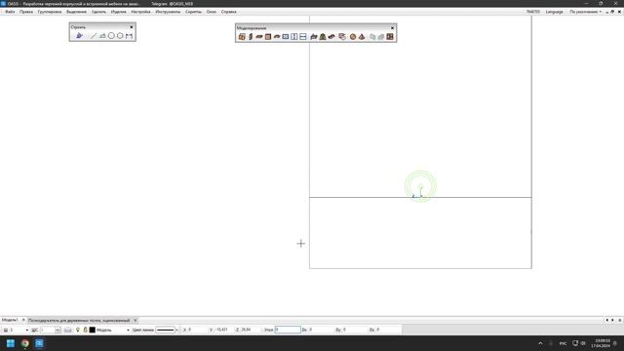Select the circle tool beside the dimension tool

pyautogui.click(x=120, y=36)
